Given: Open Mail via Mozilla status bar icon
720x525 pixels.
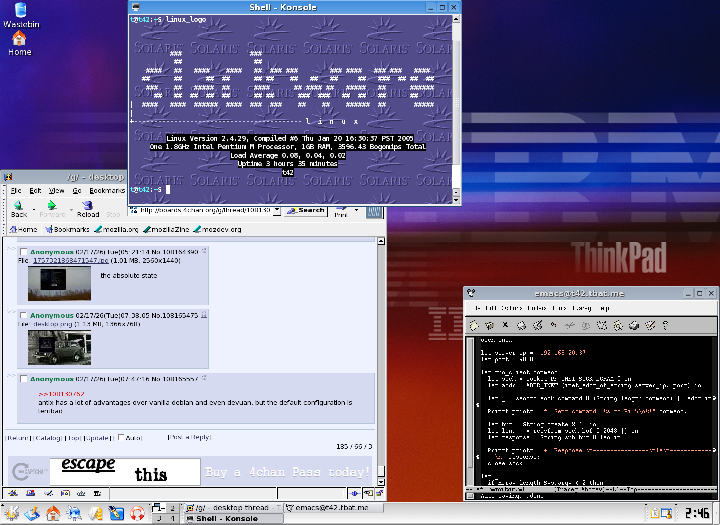Looking at the screenshot, I should point(31,493).
